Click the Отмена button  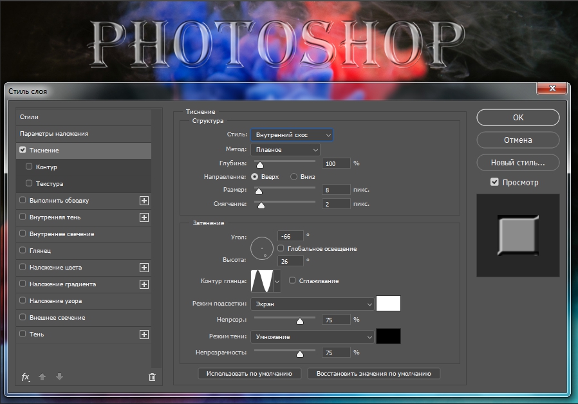tap(518, 140)
